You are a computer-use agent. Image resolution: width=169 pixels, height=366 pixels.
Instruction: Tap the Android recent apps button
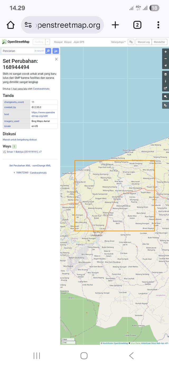point(37,356)
